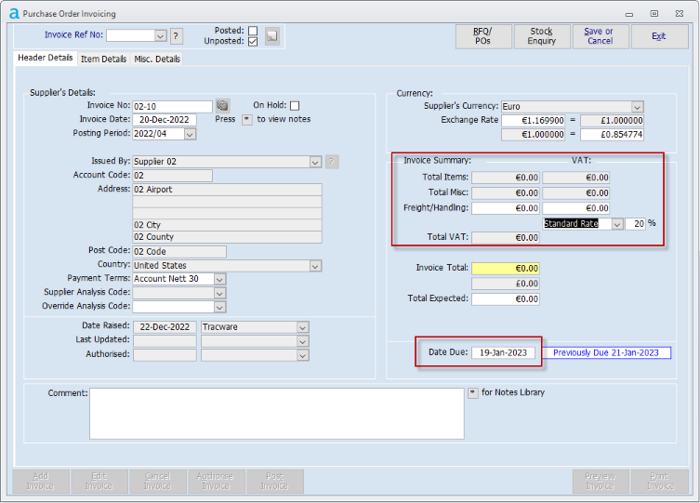
Task: Open the Standard Rate VAT dropdown
Action: 617,224
